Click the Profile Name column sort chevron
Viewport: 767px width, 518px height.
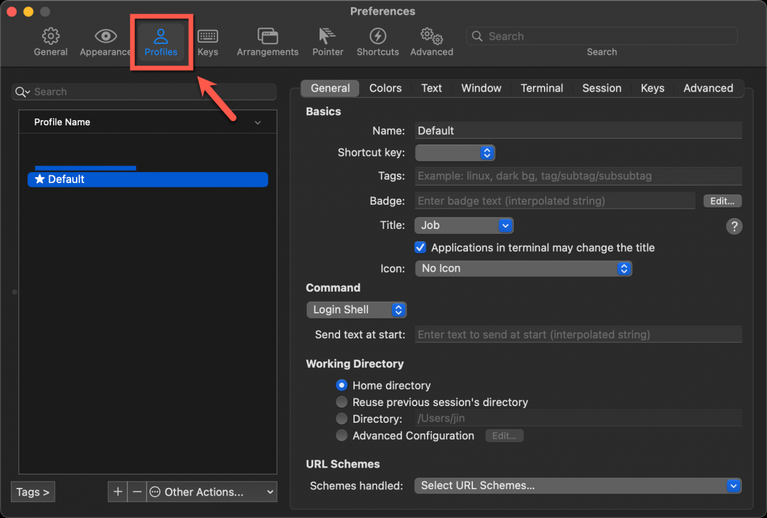(x=258, y=123)
